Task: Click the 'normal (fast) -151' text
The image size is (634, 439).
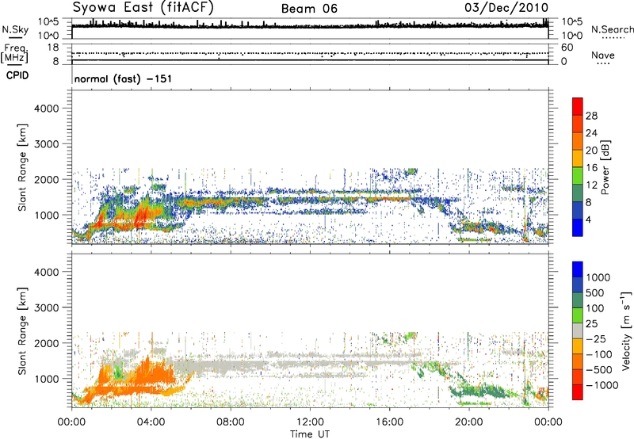Action: (124, 78)
